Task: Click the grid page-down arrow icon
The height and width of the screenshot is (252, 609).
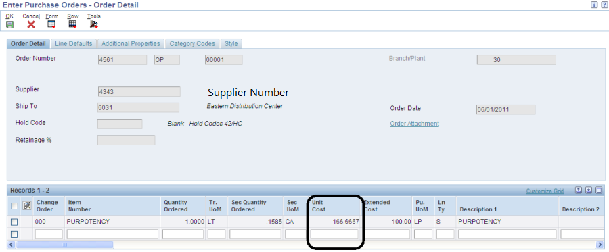Action: pos(589,190)
